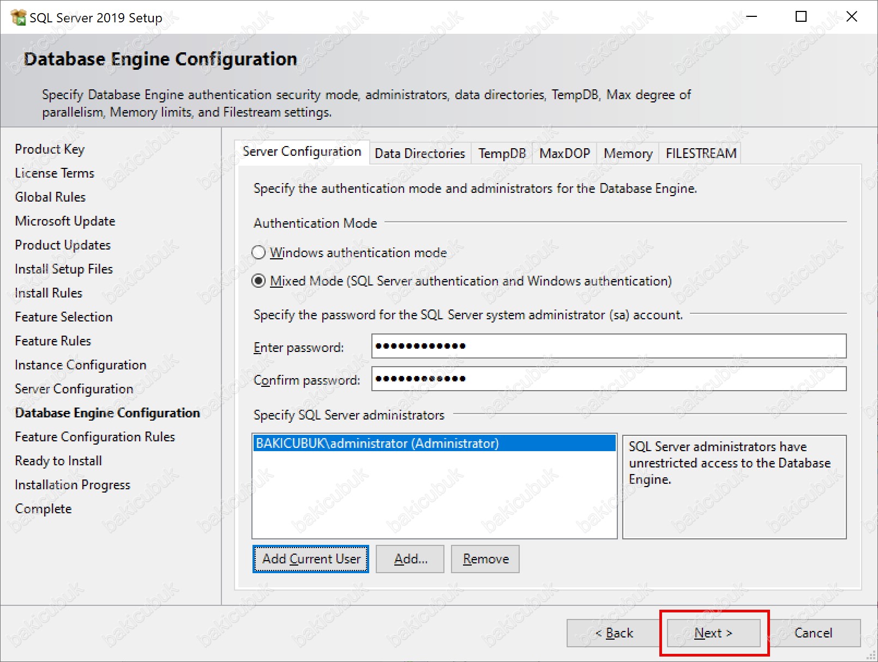Switch to the MaxDOP tab

565,154
